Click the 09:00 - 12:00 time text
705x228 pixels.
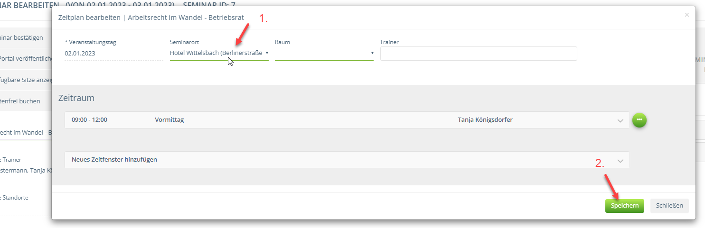click(89, 120)
